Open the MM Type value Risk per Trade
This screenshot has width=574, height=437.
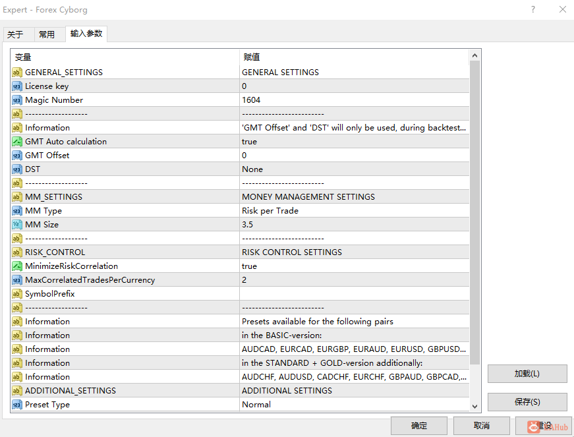354,211
